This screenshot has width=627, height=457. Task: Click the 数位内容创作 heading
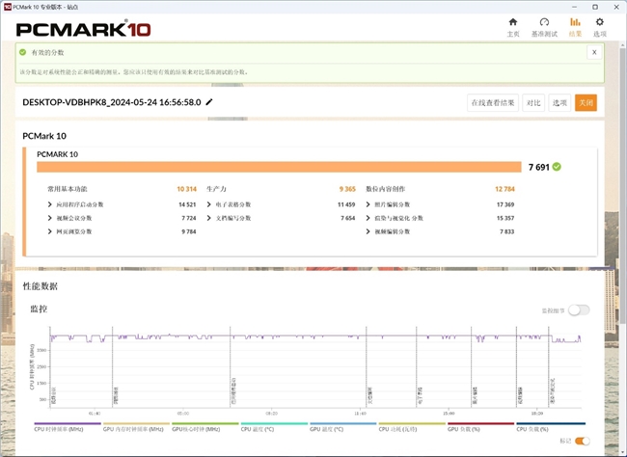[x=386, y=189]
